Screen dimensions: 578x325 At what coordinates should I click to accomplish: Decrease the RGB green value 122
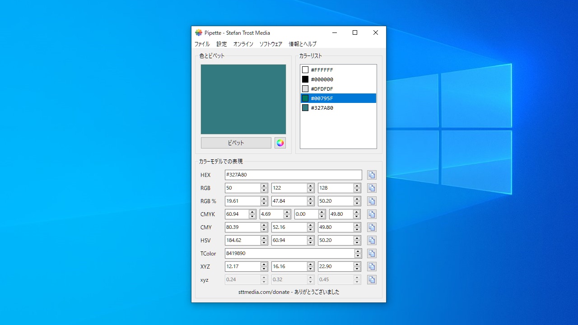(311, 190)
